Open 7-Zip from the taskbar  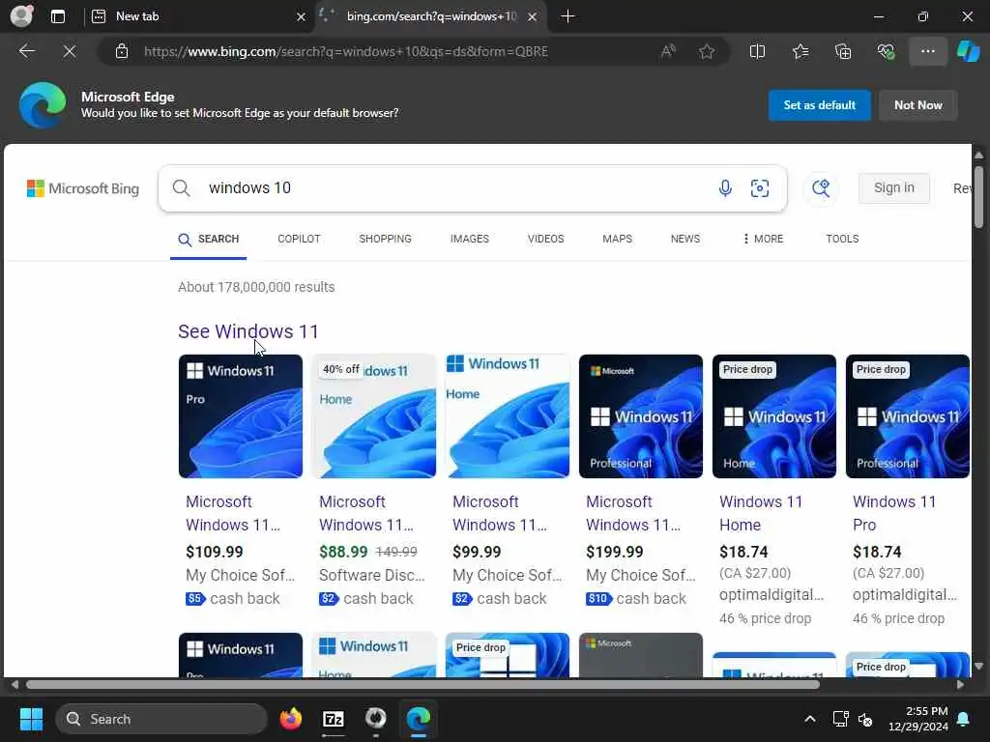coord(334,719)
